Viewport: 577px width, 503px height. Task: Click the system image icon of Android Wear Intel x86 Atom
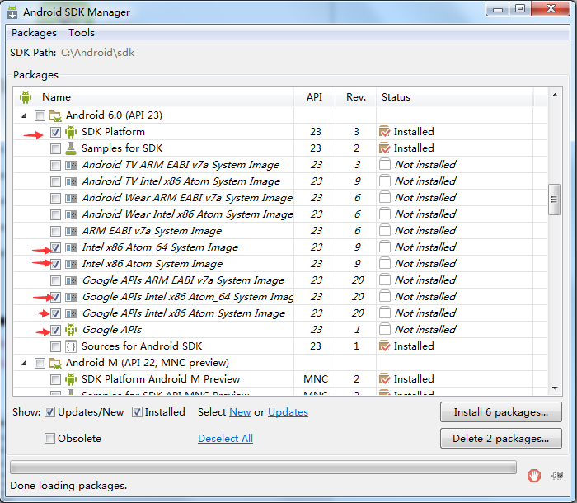pyautogui.click(x=71, y=214)
